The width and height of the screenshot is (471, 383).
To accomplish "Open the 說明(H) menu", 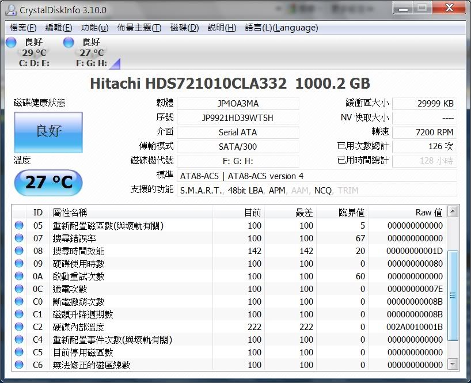I will click(222, 28).
